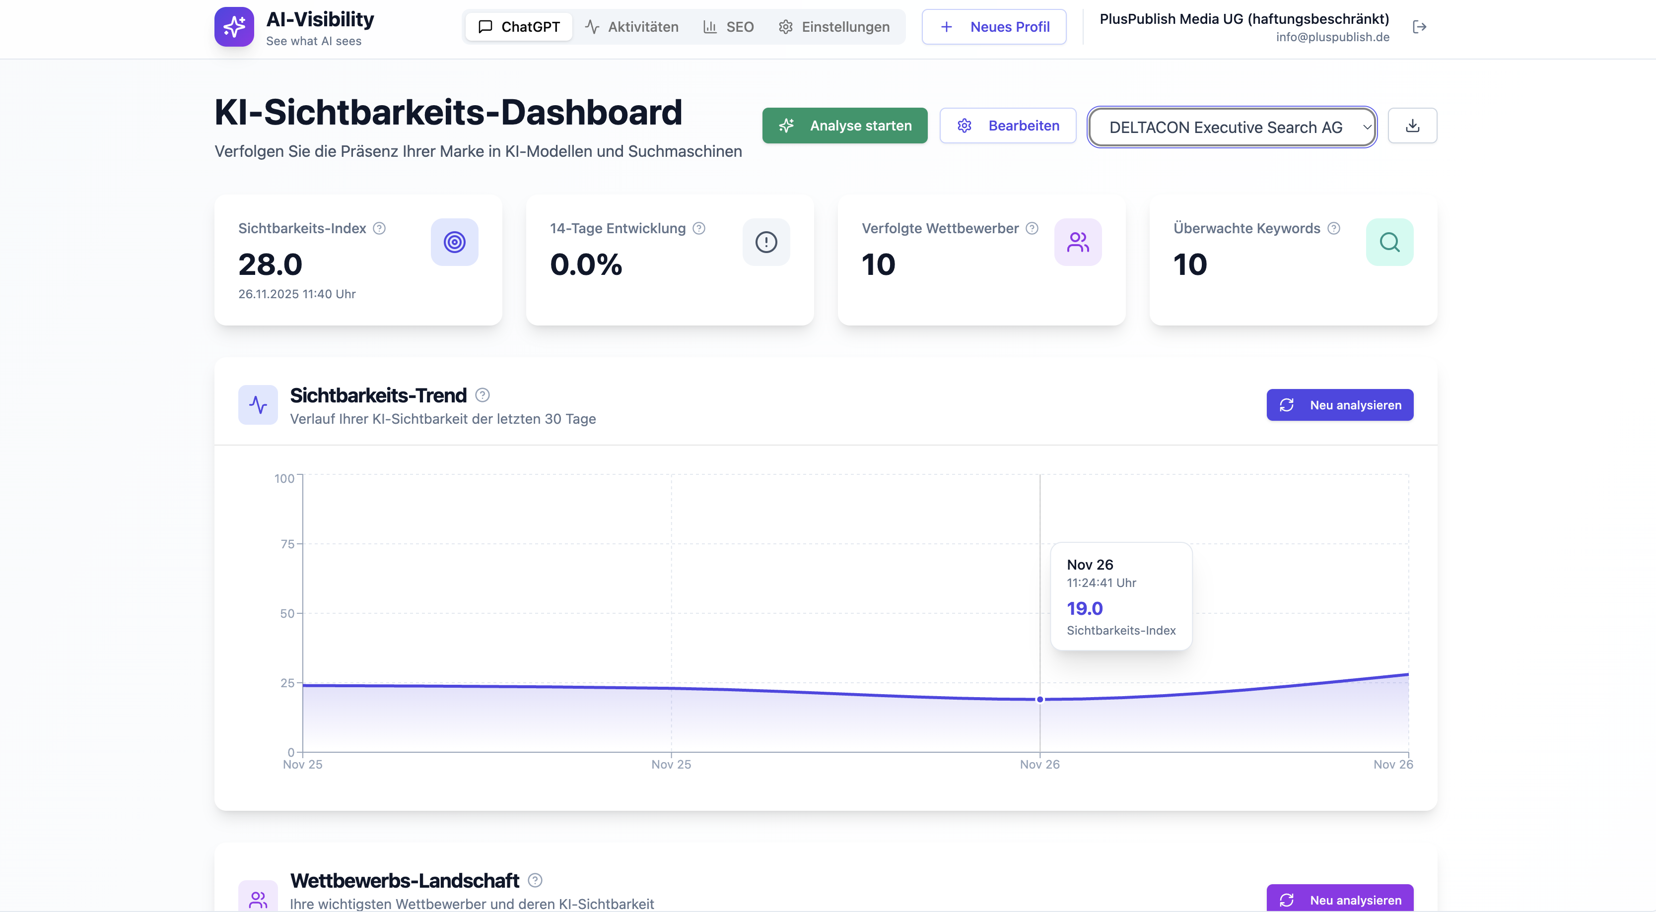The height and width of the screenshot is (912, 1656).
Task: Go to the Einstellungen tab
Action: pyautogui.click(x=834, y=27)
